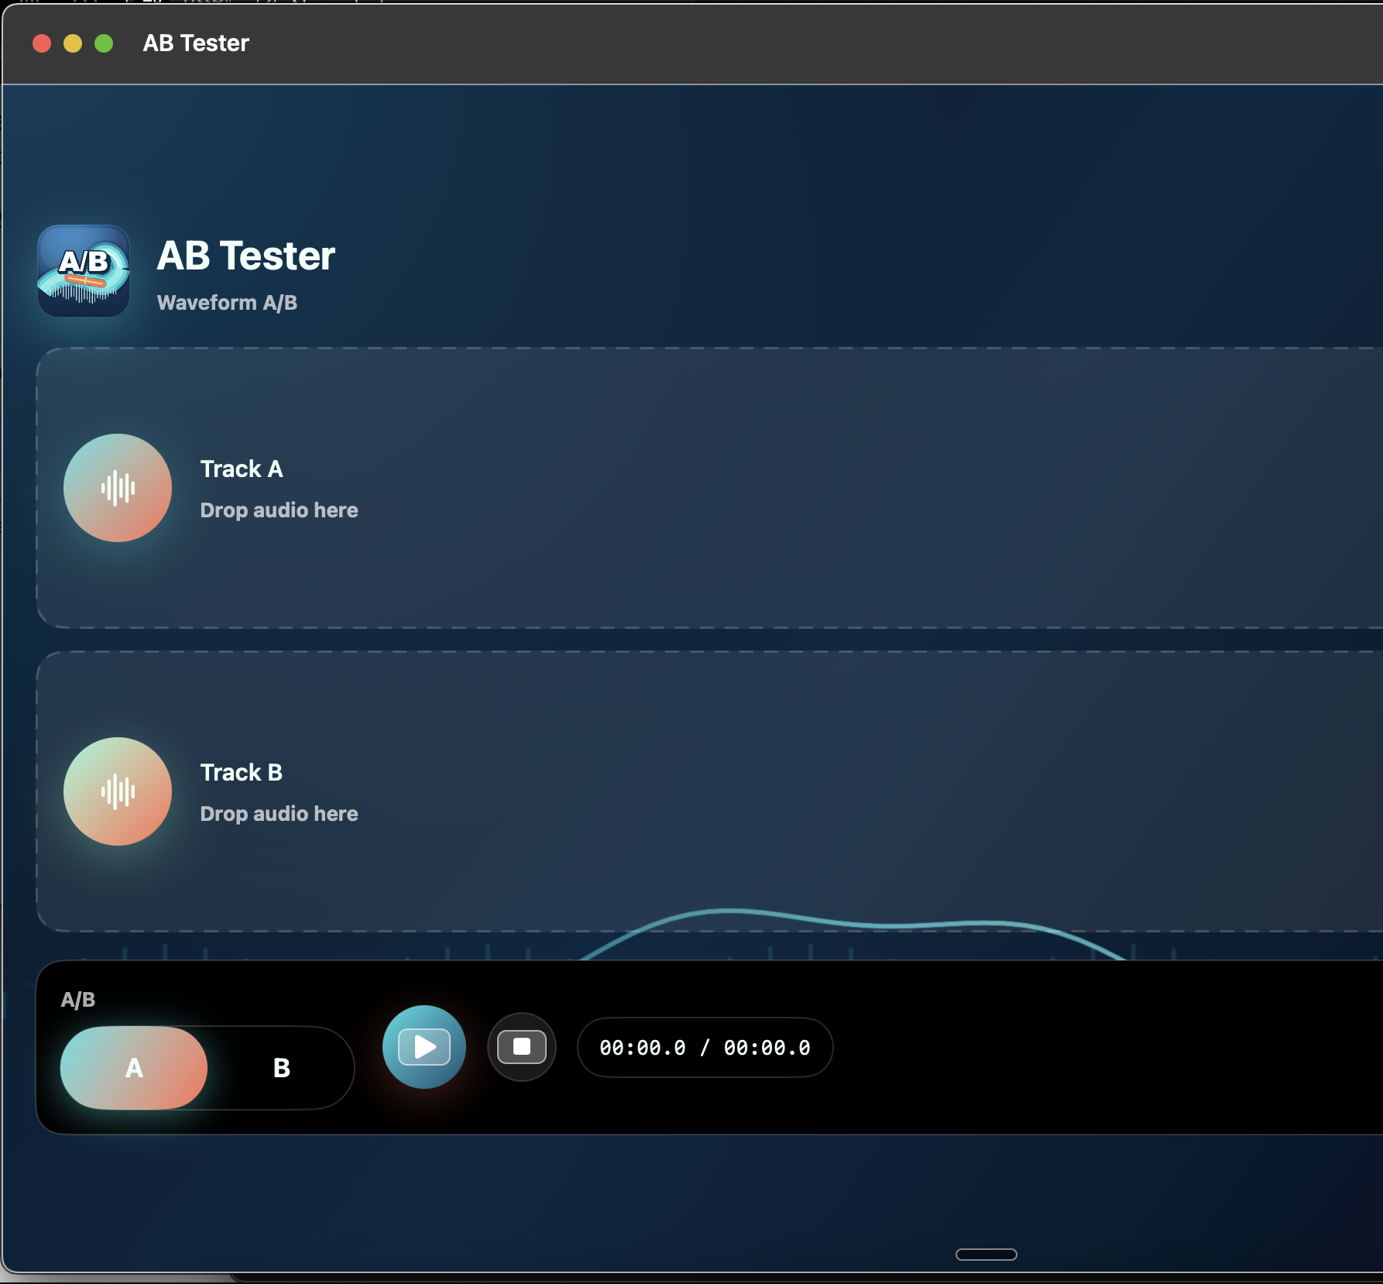
Task: Close the AB Tester window
Action: 42,43
